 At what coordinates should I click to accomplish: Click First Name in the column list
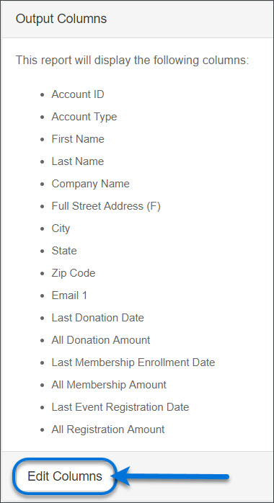[78, 139]
